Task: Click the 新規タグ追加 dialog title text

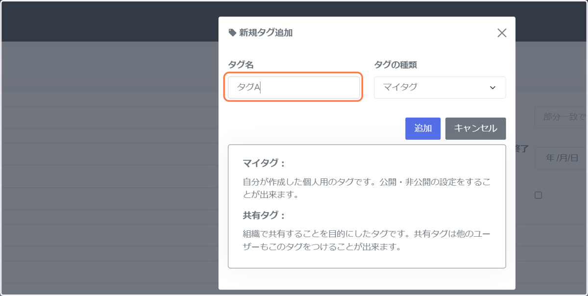Action: click(266, 33)
